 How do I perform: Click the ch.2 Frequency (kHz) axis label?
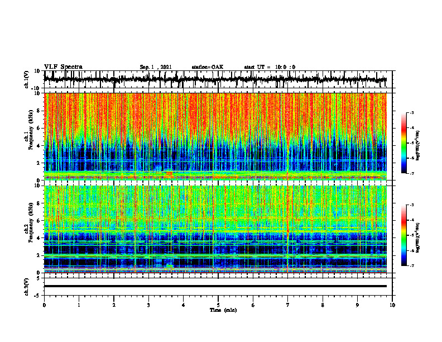click(x=30, y=222)
